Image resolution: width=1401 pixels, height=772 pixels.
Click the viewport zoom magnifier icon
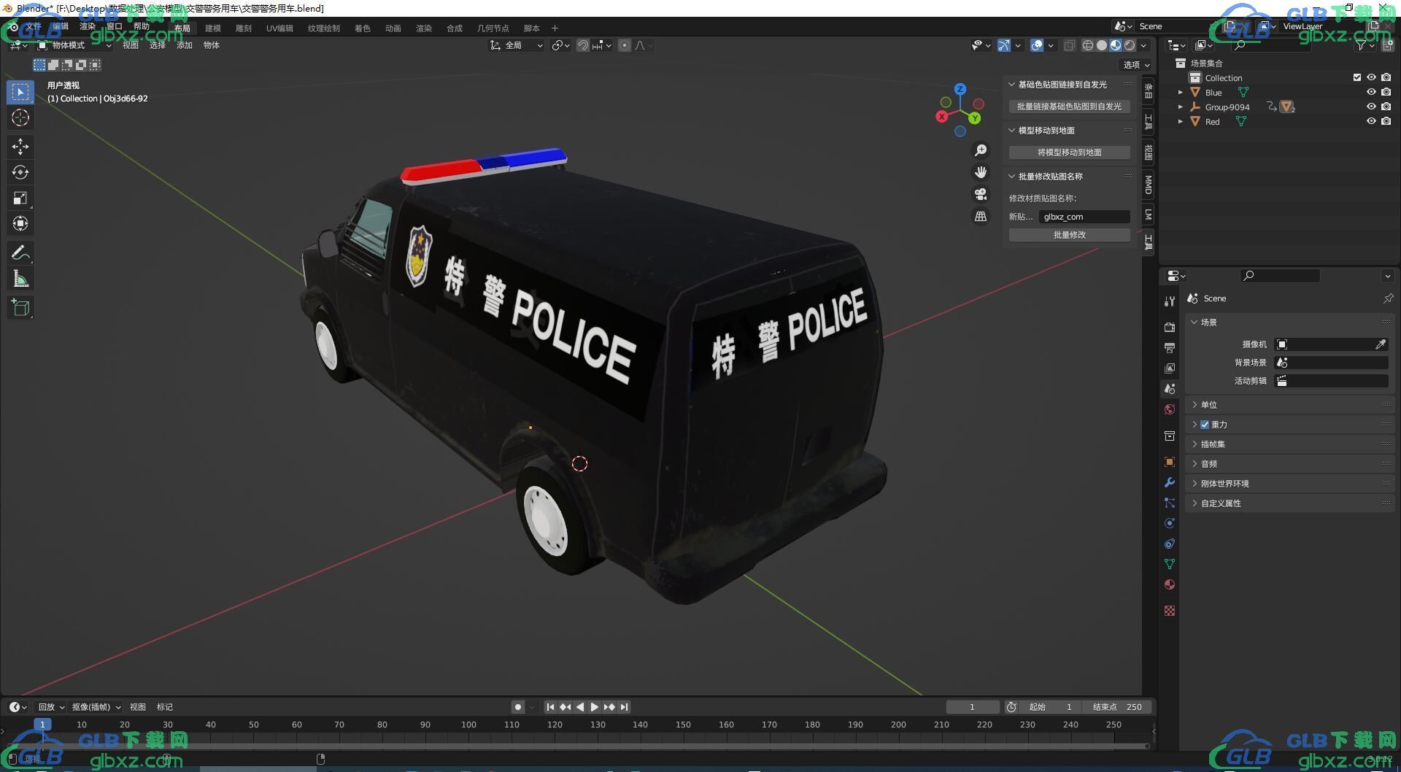(981, 150)
